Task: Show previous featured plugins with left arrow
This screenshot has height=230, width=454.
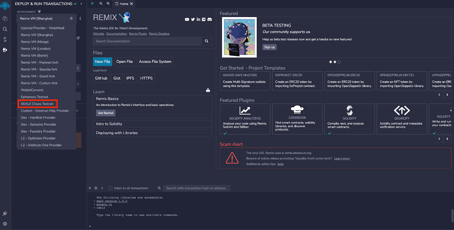Action: [x=439, y=139]
